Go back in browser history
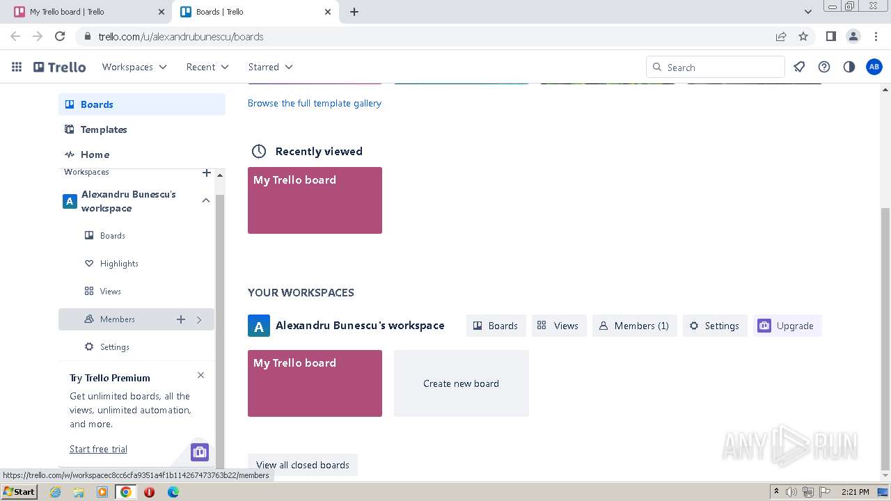The height and width of the screenshot is (501, 891). [15, 36]
